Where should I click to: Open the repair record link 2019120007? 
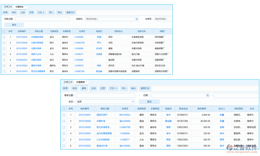(x=85, y=115)
